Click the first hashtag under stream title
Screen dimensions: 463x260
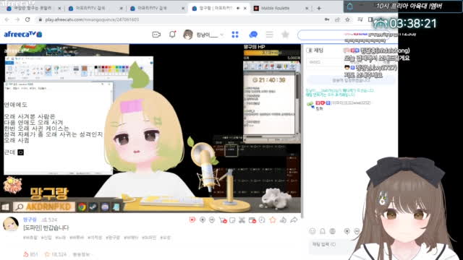click(30, 238)
